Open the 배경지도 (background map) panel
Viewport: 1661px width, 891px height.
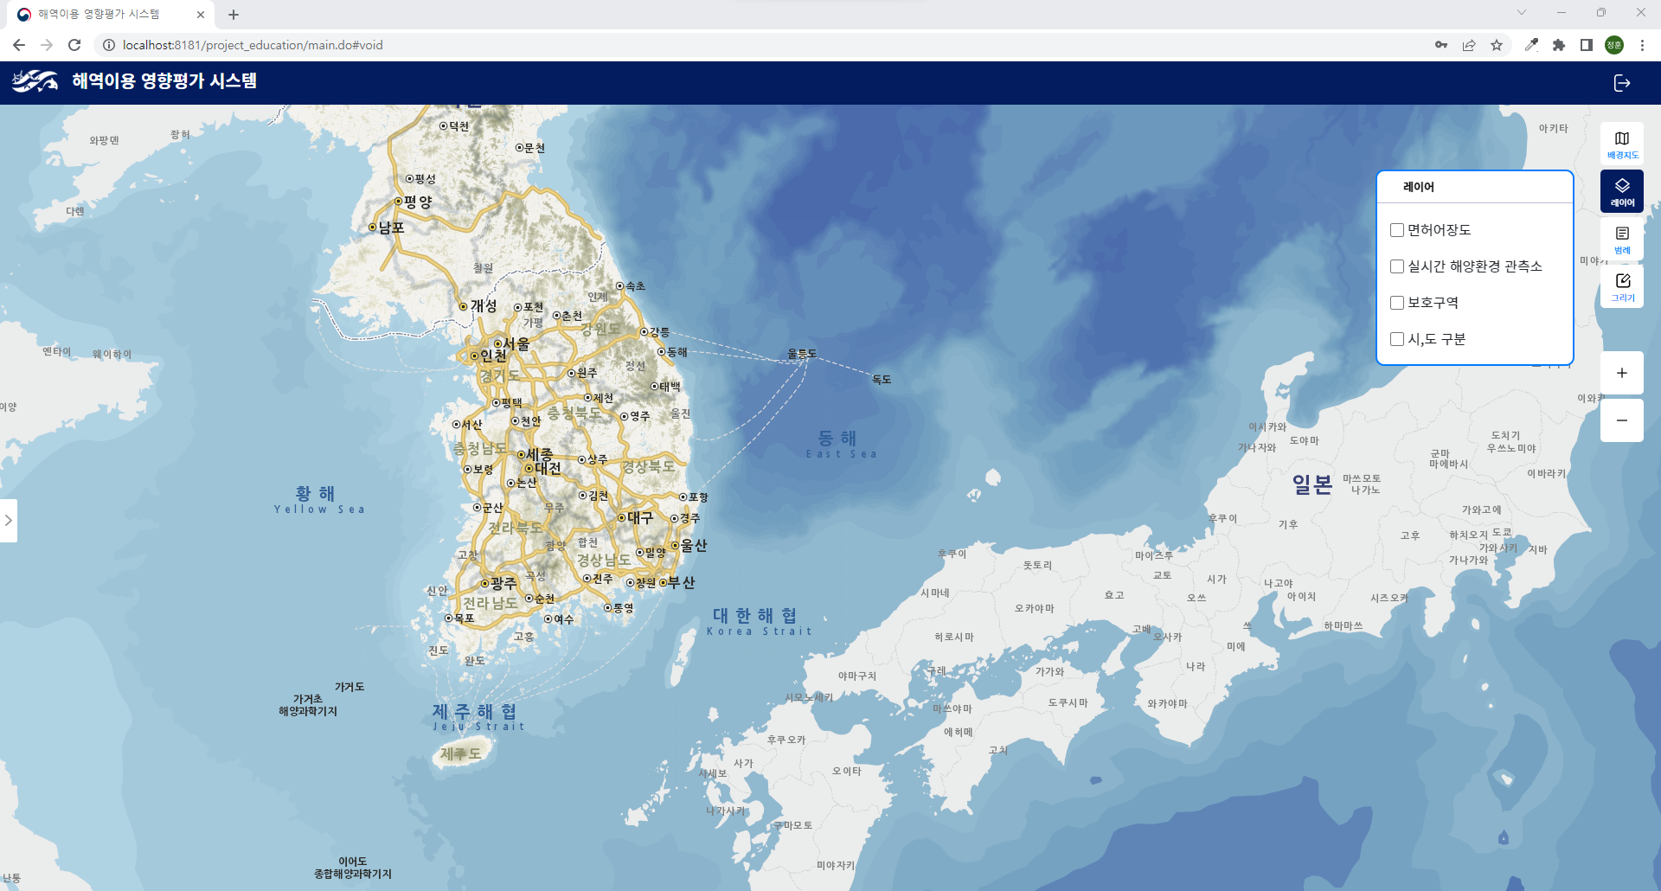1622,143
